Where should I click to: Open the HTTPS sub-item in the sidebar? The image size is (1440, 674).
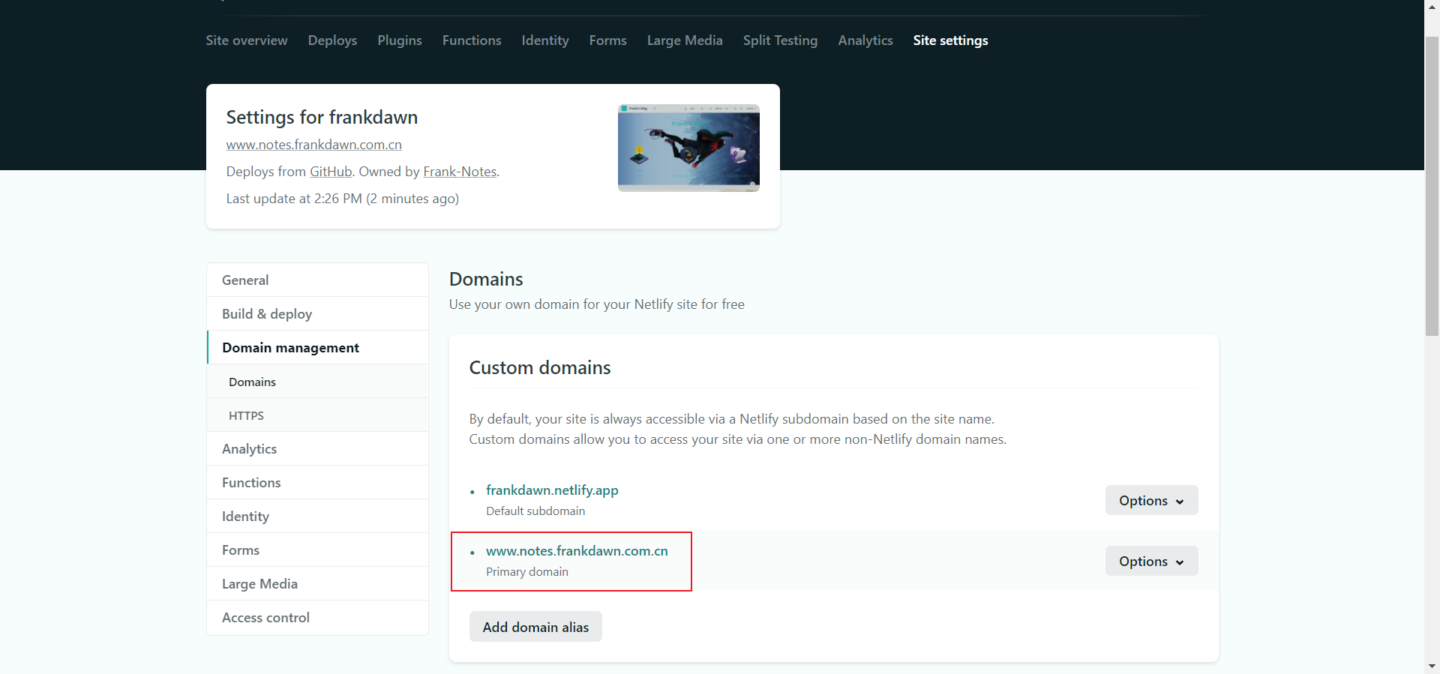tap(318, 415)
